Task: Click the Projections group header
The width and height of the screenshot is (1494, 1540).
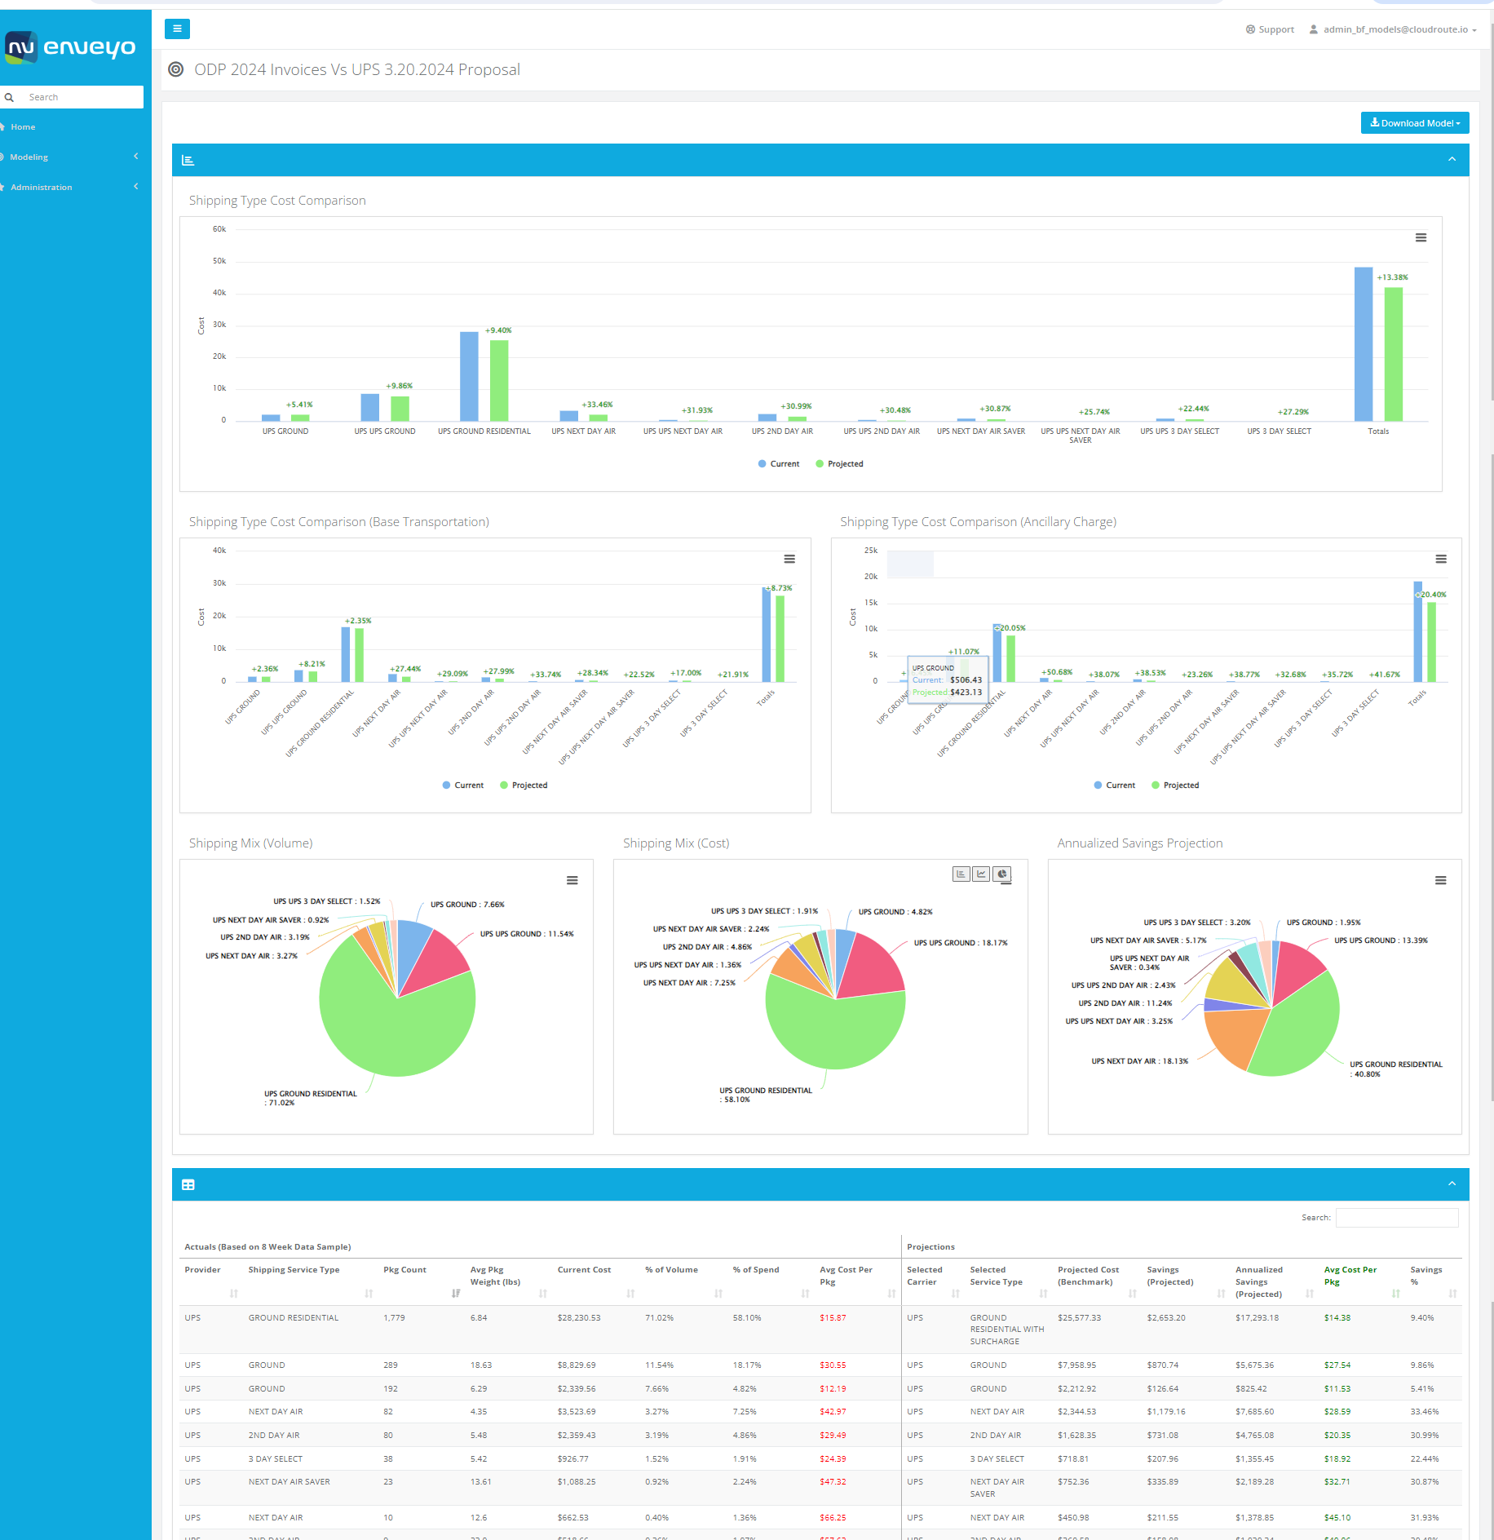Action: click(x=930, y=1246)
